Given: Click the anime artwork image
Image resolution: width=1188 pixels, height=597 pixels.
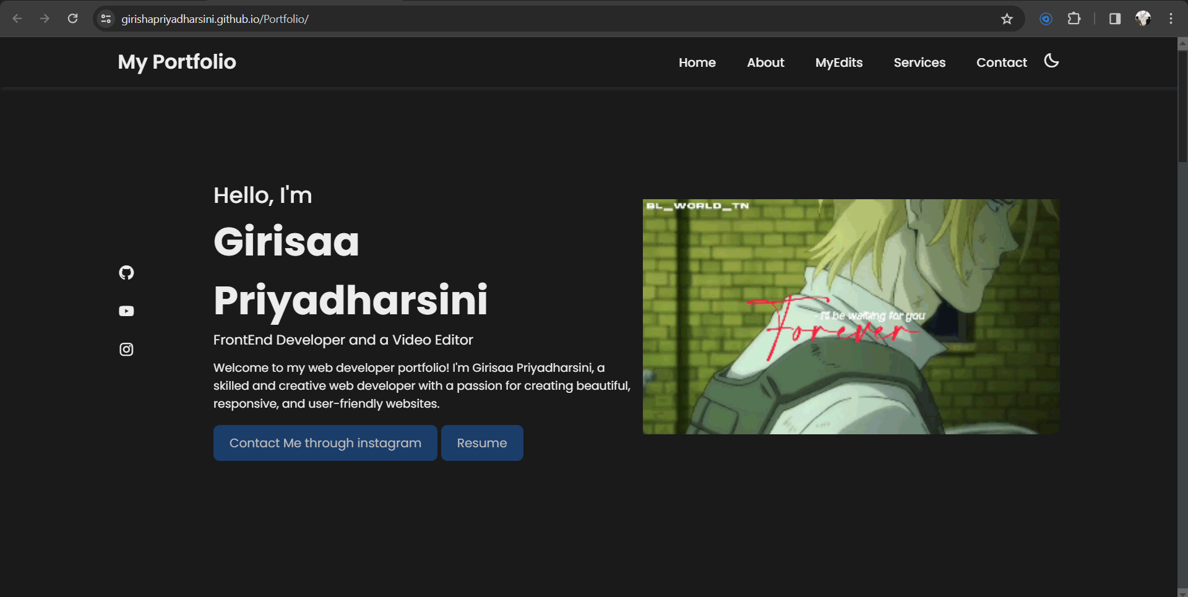Looking at the screenshot, I should 850,316.
